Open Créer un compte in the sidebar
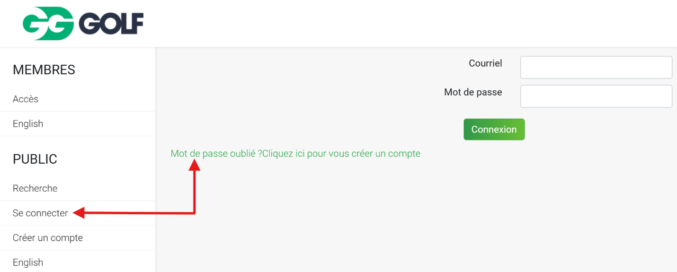Image resolution: width=677 pixels, height=272 pixels. 48,237
